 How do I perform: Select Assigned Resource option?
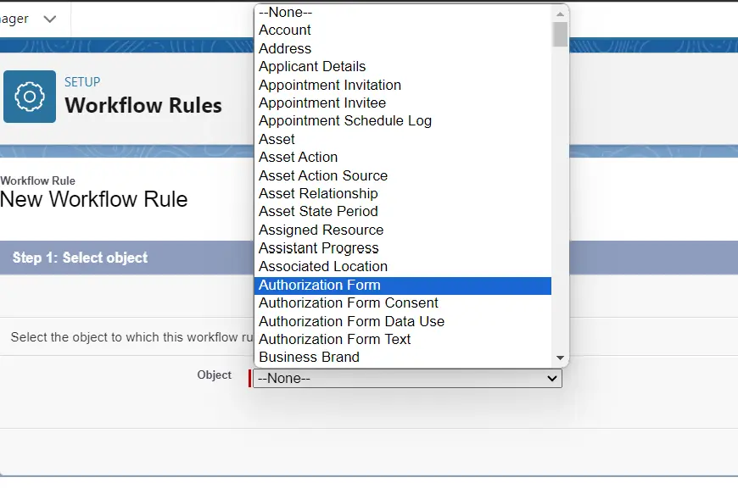pos(321,230)
